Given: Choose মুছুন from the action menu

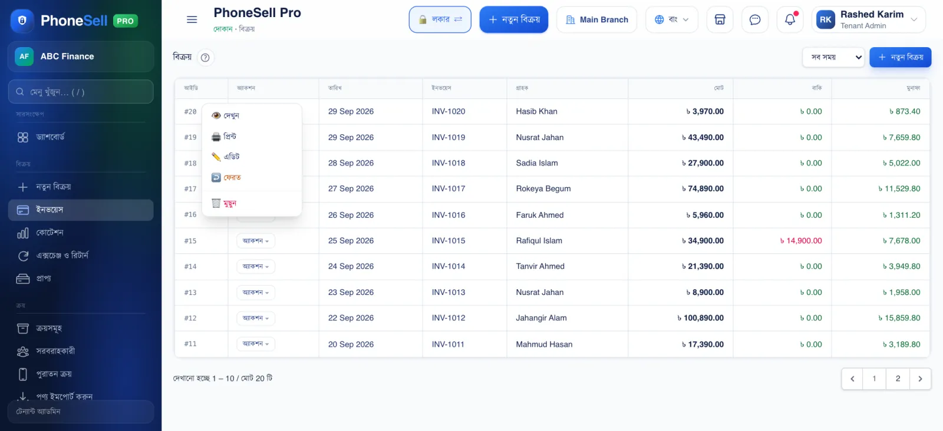Looking at the screenshot, I should (252, 203).
